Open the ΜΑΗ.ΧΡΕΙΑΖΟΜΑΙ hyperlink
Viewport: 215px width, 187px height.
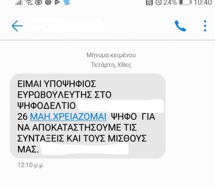pyautogui.click(x=68, y=116)
